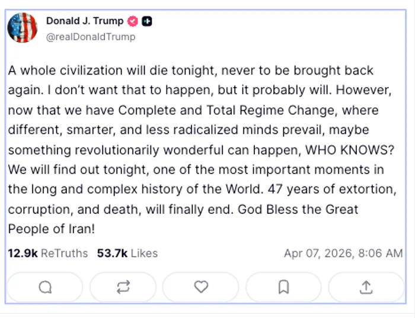Click the black square badge beside verified badge
The width and height of the screenshot is (415, 318).
(147, 21)
